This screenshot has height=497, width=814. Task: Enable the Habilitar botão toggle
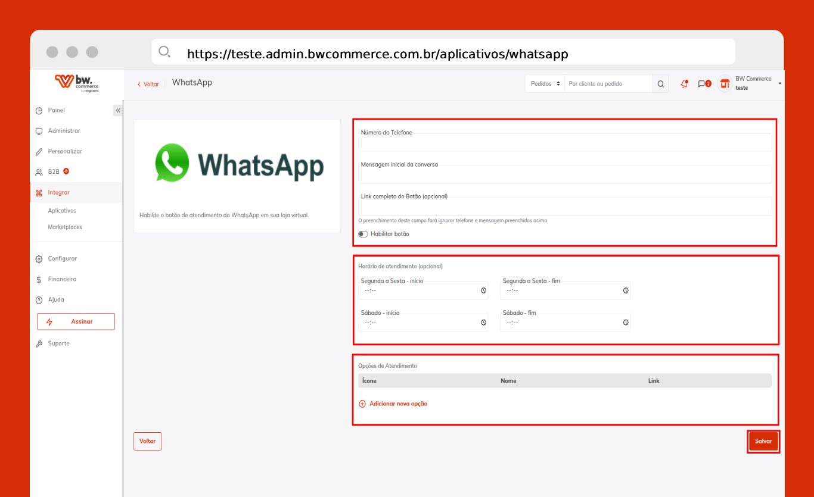click(363, 235)
